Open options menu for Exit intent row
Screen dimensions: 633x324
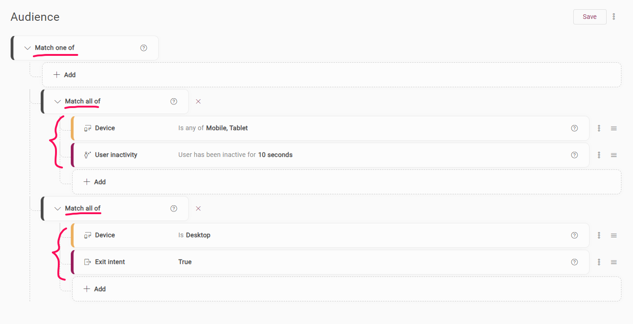pyautogui.click(x=599, y=262)
